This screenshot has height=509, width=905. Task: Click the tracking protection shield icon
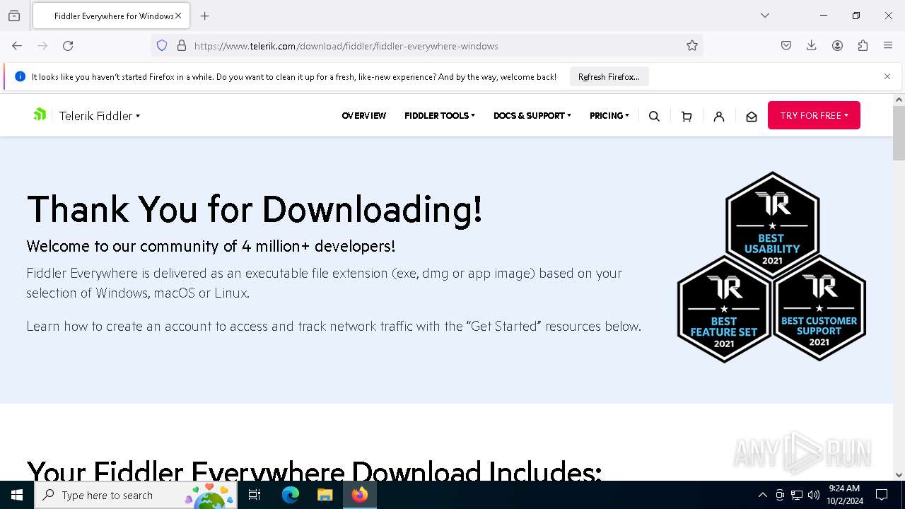coord(162,46)
